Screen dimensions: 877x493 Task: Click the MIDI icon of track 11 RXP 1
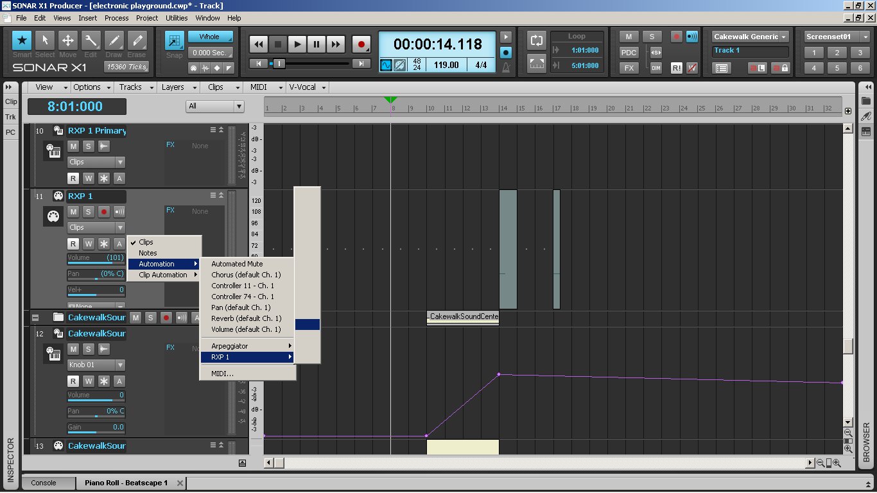pyautogui.click(x=53, y=217)
